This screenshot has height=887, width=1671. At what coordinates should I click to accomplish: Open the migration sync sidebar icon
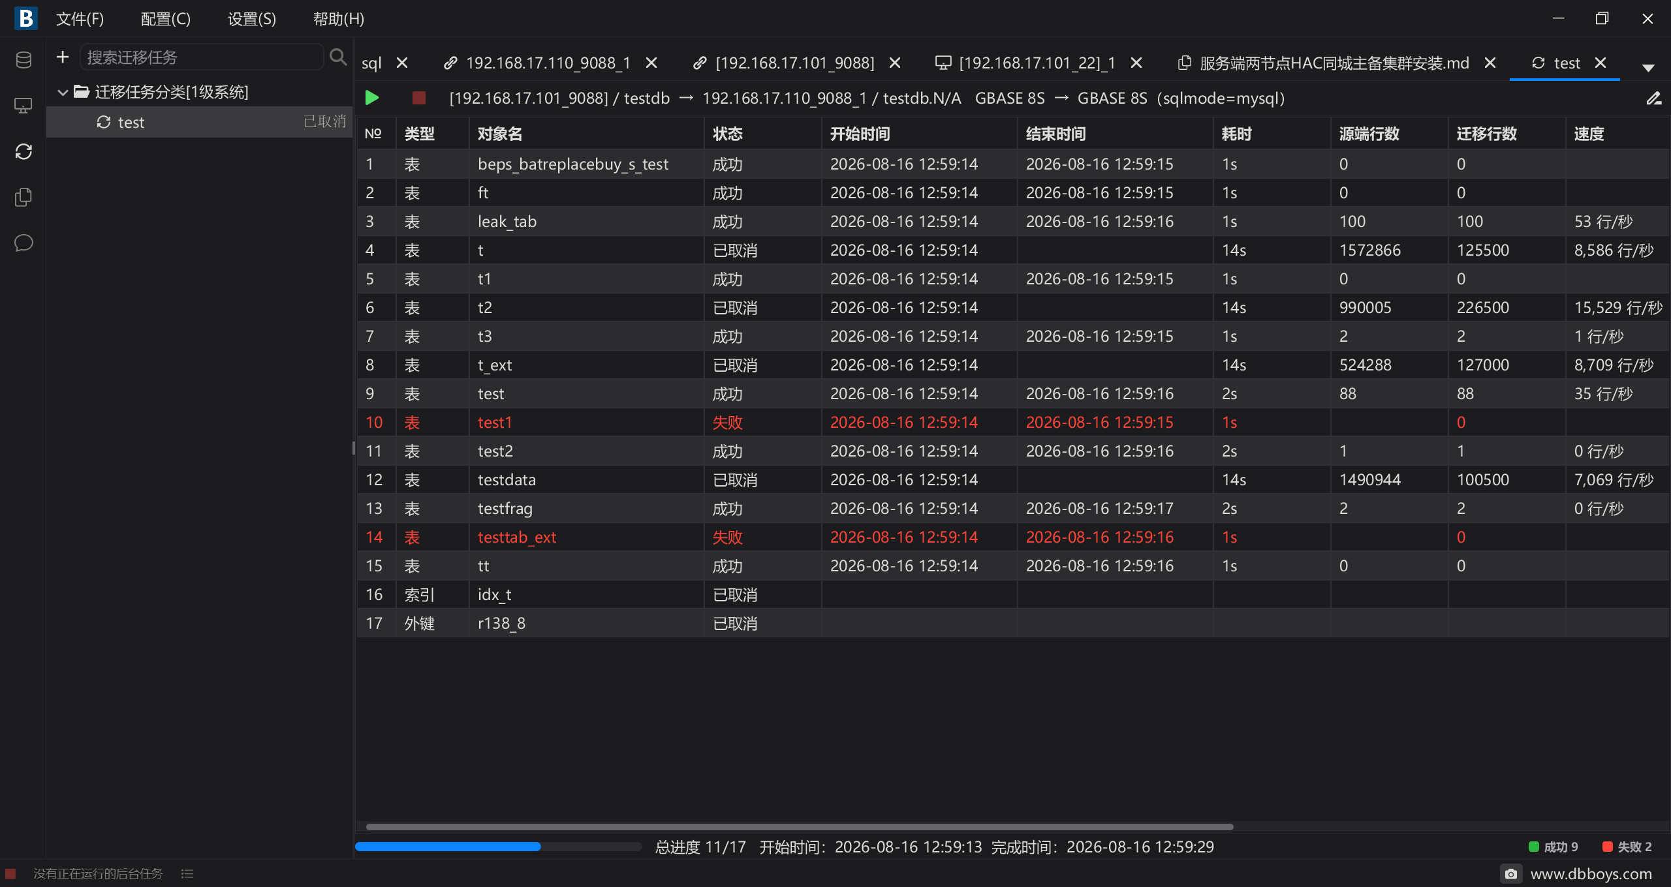23,151
